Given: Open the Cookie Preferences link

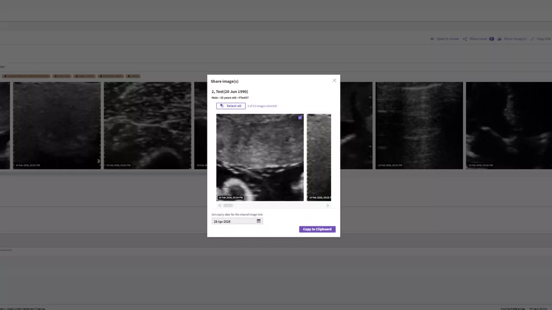Looking at the screenshot, I should [x=513, y=309].
